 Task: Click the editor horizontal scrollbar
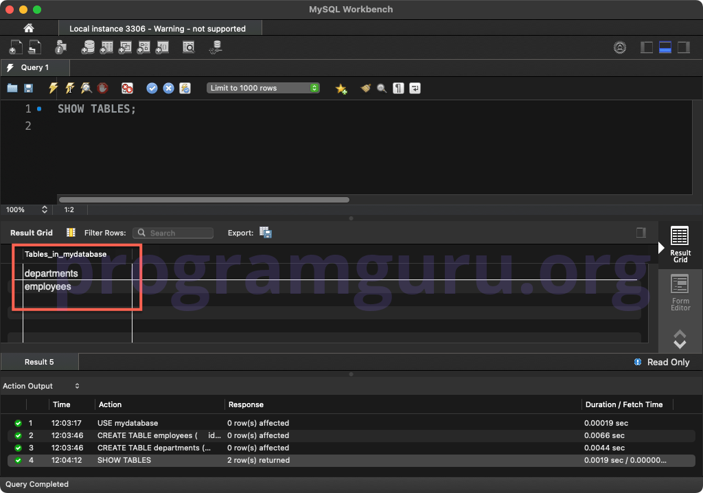[204, 200]
